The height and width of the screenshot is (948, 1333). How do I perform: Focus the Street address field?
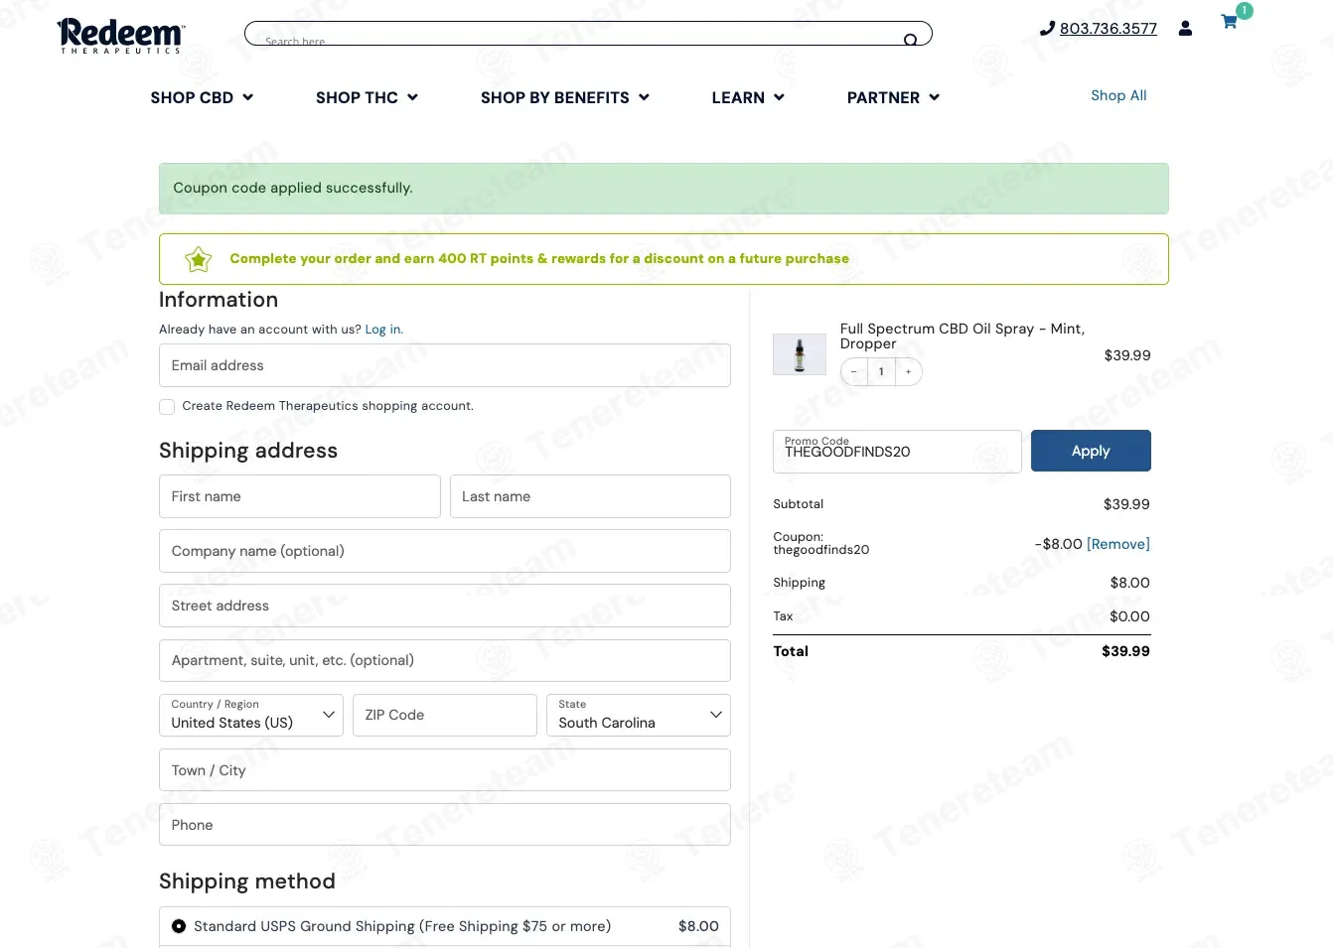pyautogui.click(x=445, y=606)
